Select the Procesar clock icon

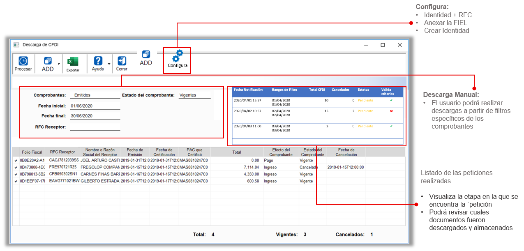coord(23,60)
